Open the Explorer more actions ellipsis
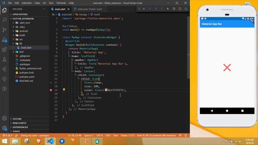The height and width of the screenshot is (145, 258). tap(44, 9)
